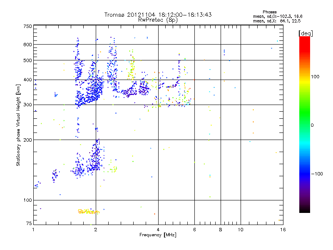The width and height of the screenshot is (333, 250).
Task: Click the frequency axis tick label '16'
Action: point(283,230)
